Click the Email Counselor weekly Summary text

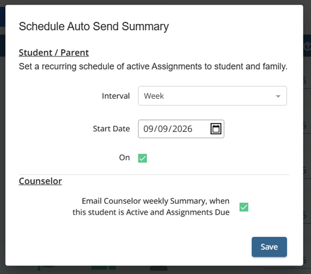click(x=151, y=207)
